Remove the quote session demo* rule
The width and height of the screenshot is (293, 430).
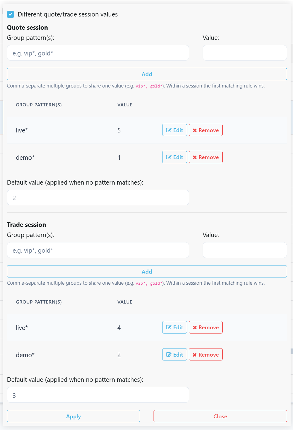206,157
